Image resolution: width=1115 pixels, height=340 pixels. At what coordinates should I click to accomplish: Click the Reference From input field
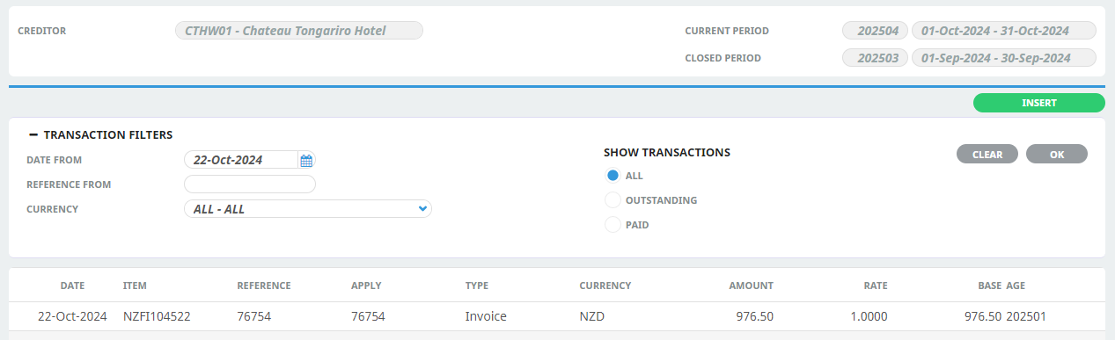pos(250,184)
